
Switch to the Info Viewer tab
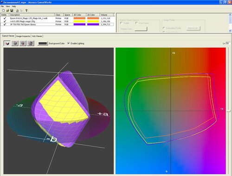(x=37, y=36)
